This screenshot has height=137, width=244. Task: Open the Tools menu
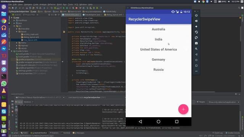pyautogui.click(x=70, y=5)
